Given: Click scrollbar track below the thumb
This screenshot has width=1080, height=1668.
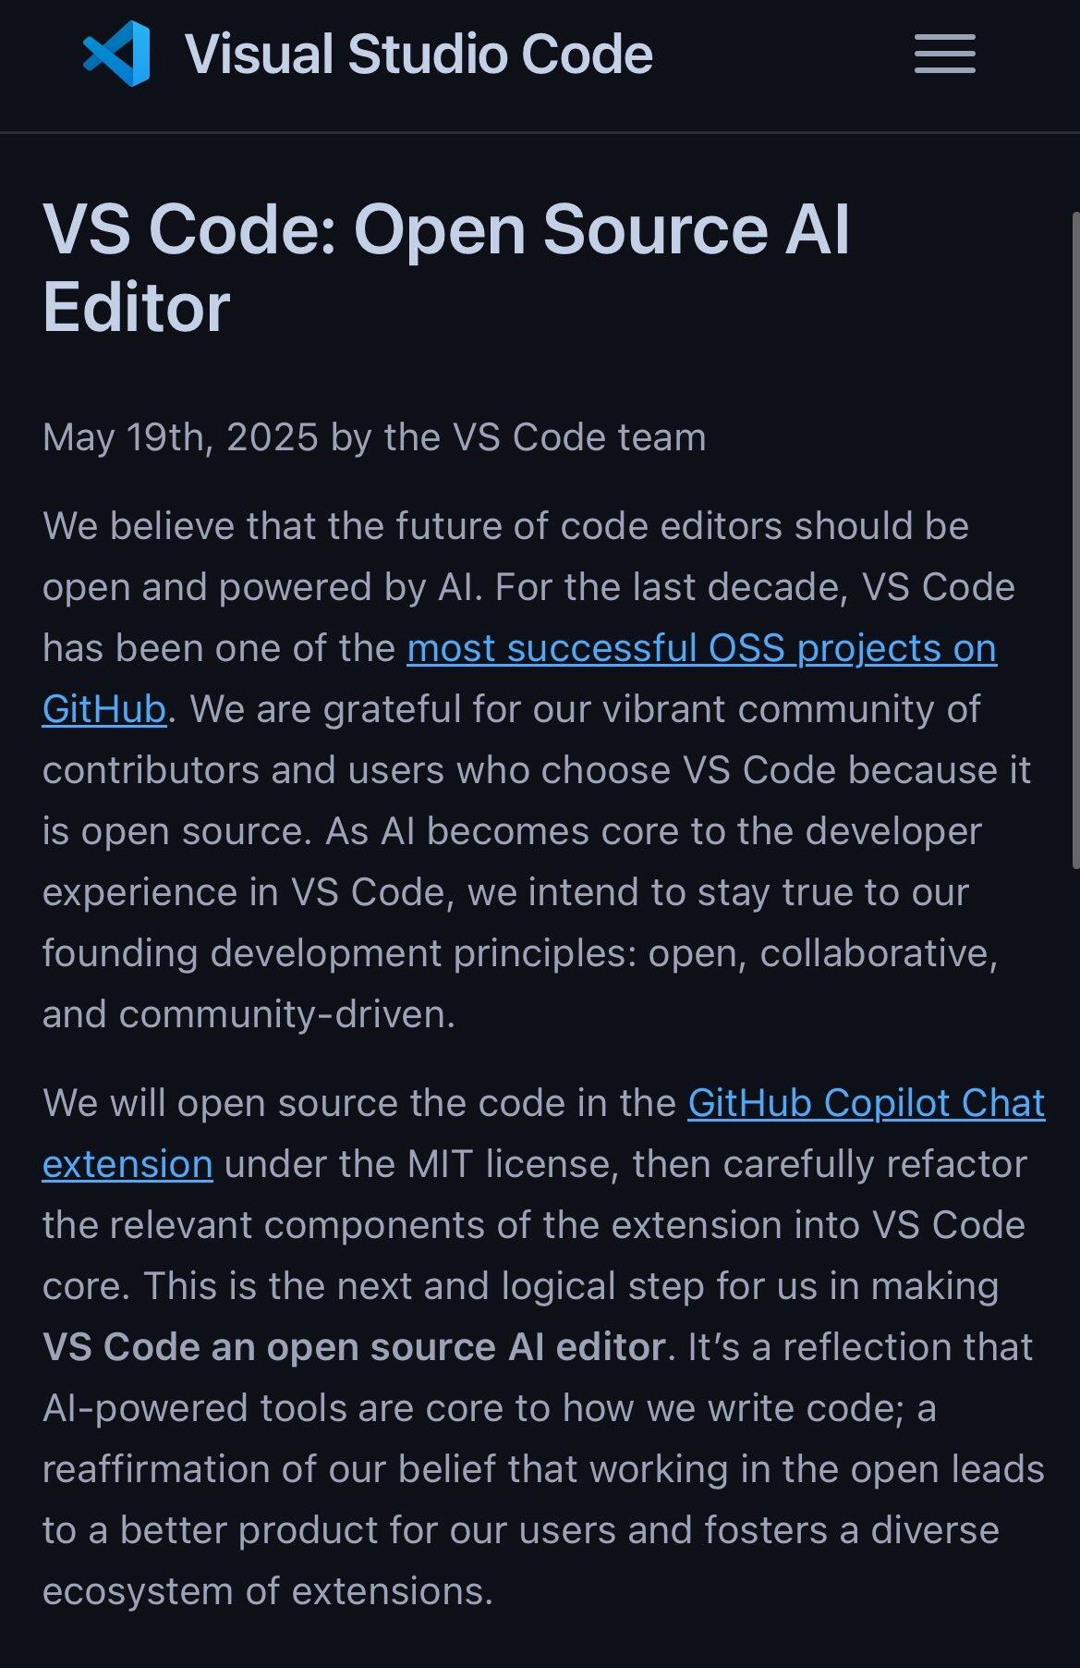Looking at the screenshot, I should [1074, 1267].
